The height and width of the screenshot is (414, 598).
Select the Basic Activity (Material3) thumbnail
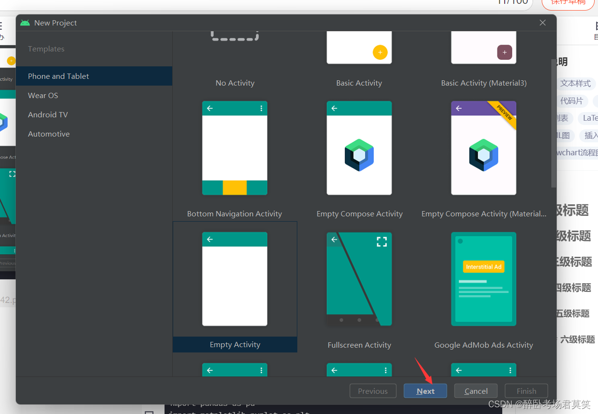(483, 48)
